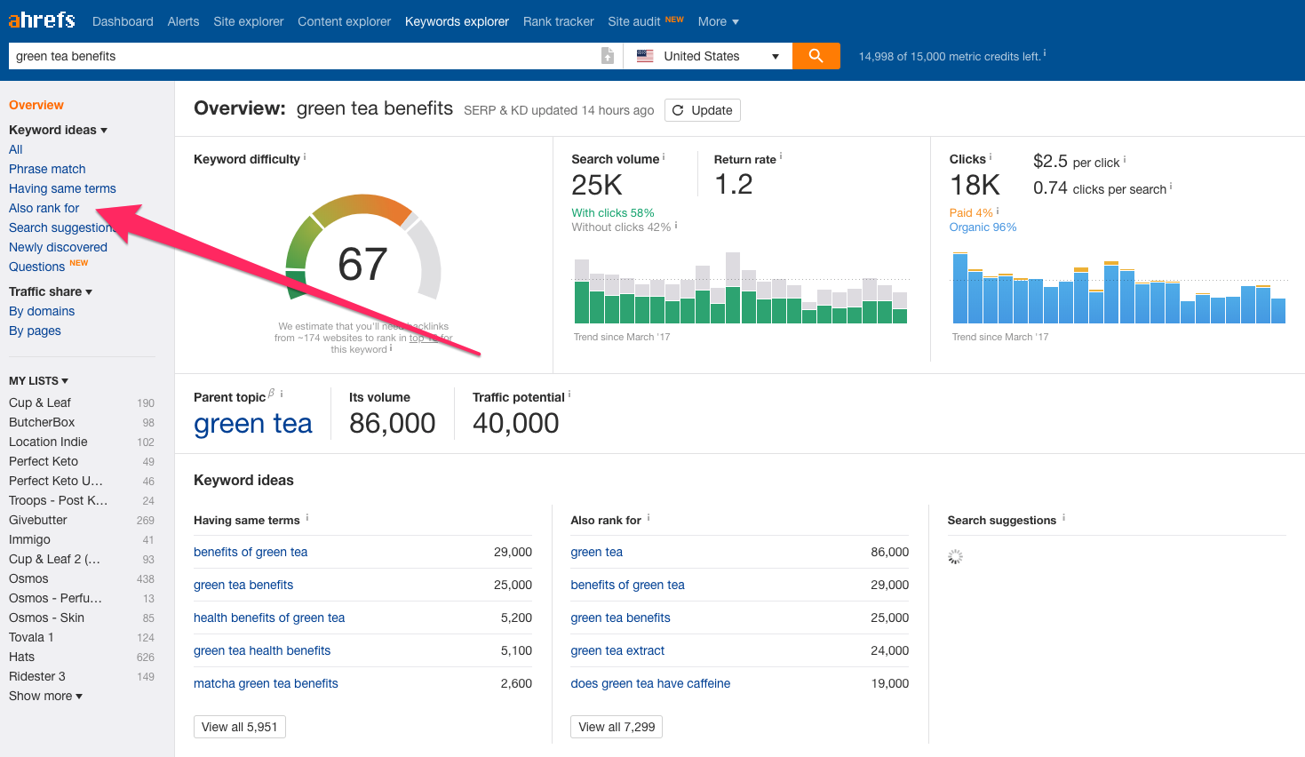Image resolution: width=1305 pixels, height=757 pixels.
Task: Click info icon next to Paid 4%
Action: click(998, 211)
